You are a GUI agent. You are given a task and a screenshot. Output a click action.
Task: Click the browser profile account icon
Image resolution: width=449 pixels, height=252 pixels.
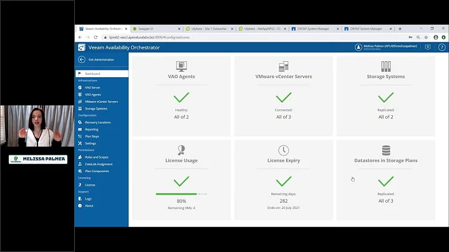point(435,37)
